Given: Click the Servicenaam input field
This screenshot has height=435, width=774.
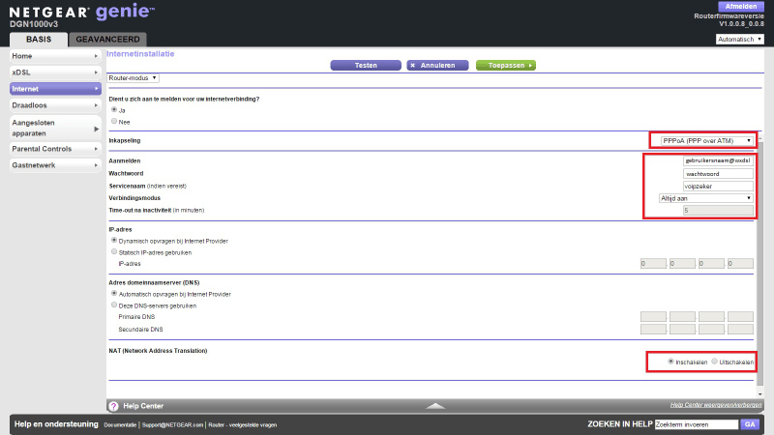Looking at the screenshot, I should [x=718, y=187].
